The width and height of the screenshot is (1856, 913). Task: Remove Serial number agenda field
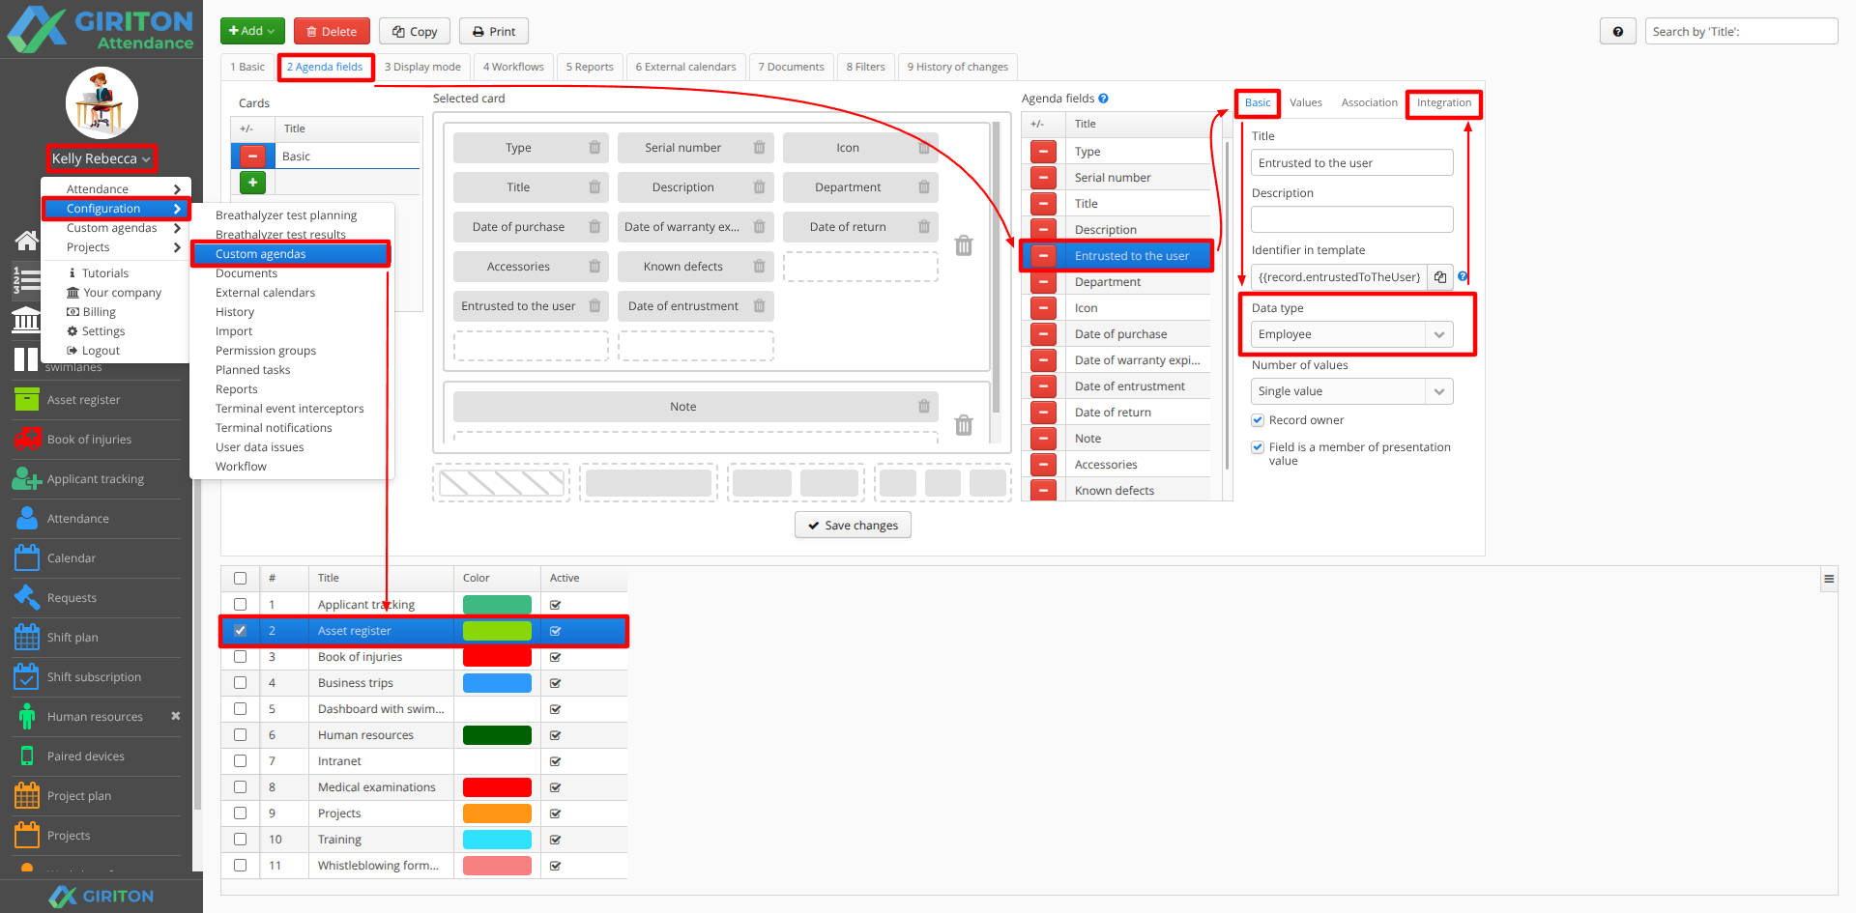click(1043, 178)
